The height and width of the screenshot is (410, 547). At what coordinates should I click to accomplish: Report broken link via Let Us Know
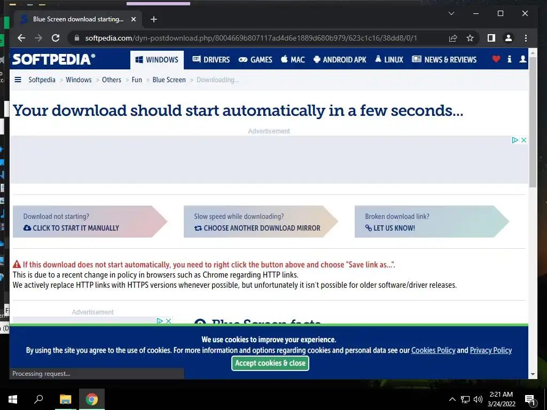pyautogui.click(x=432, y=222)
